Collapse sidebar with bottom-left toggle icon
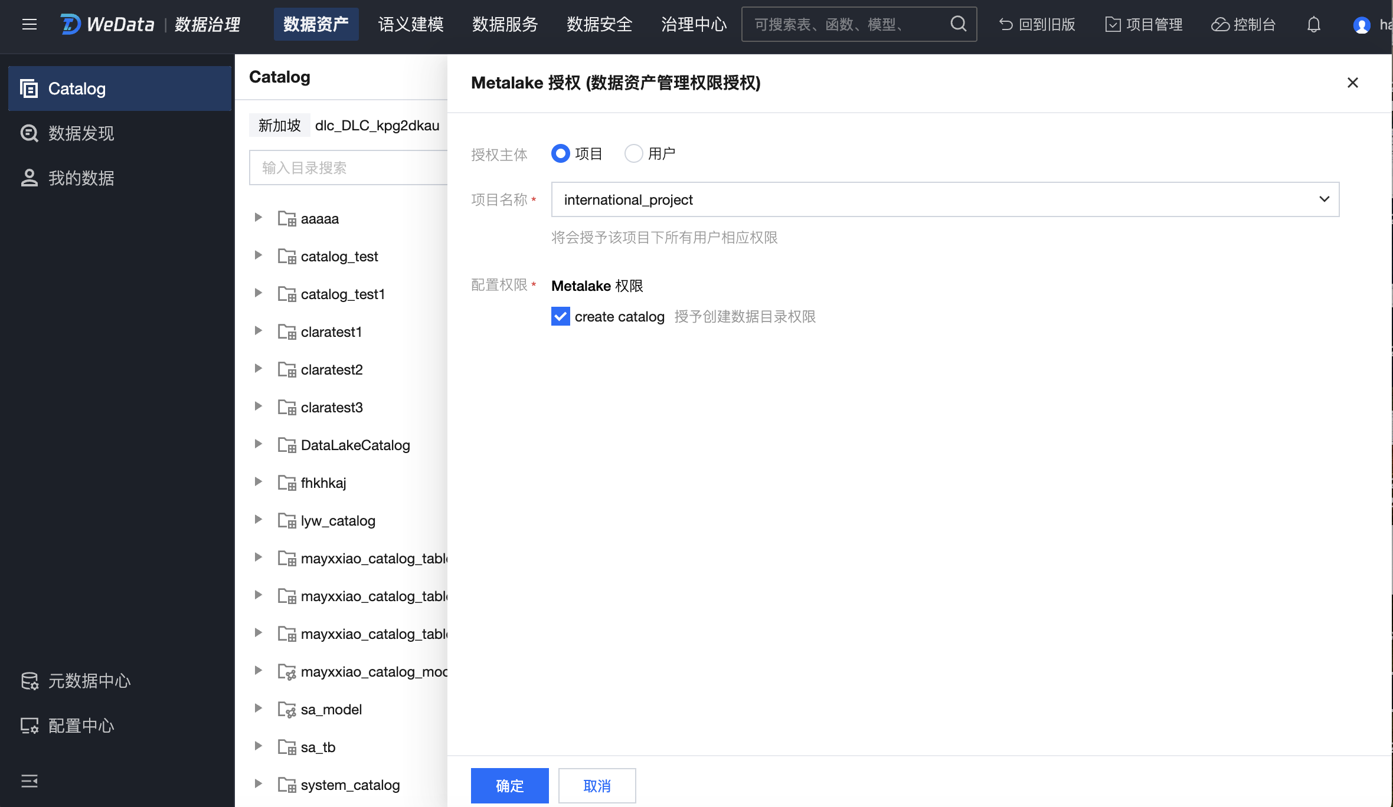1393x807 pixels. 30,781
